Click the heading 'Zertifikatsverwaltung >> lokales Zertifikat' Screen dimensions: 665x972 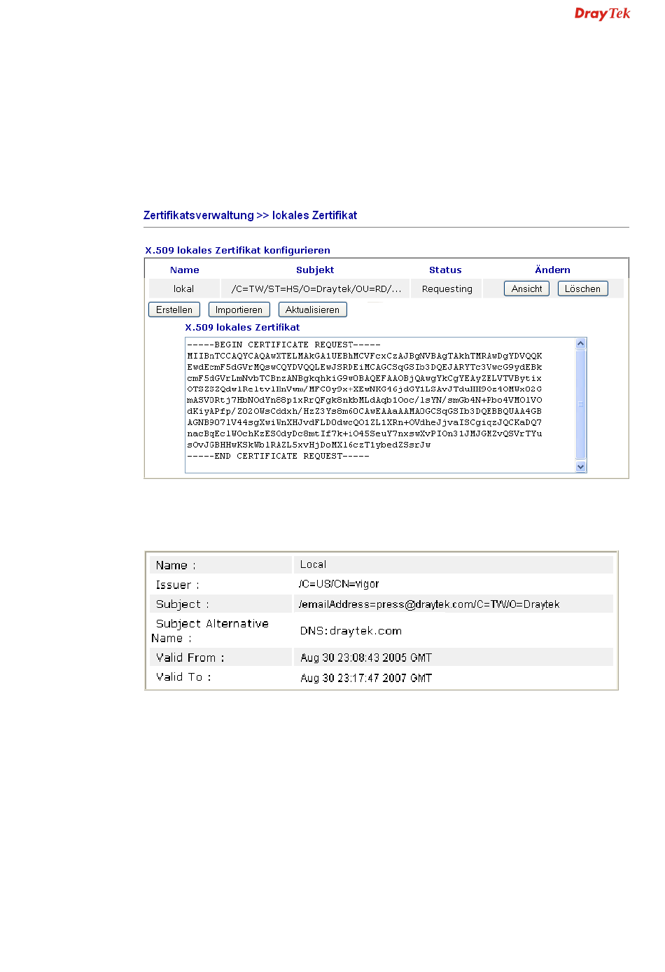point(250,216)
